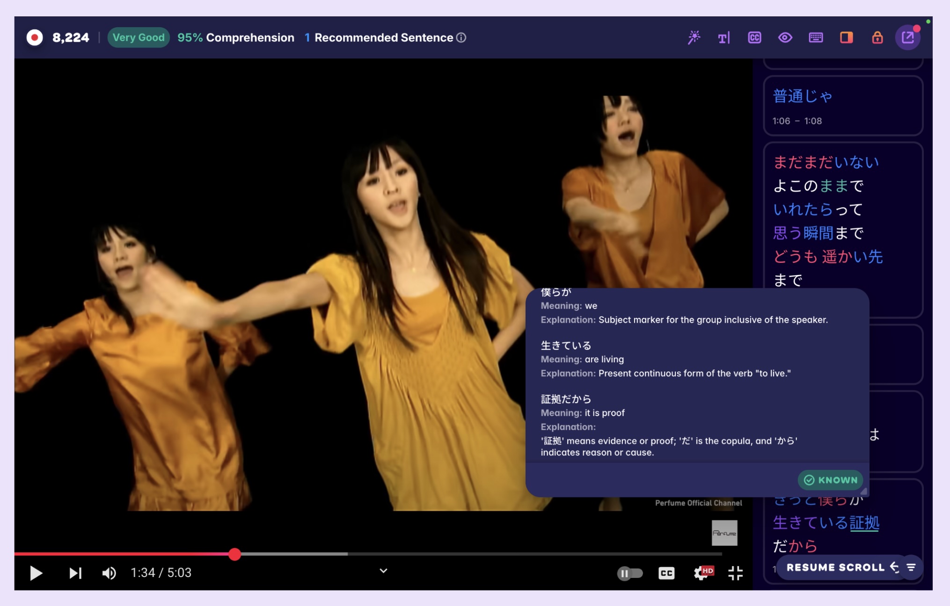The height and width of the screenshot is (606, 950).
Task: Mark the word as KNOWN
Action: tap(830, 480)
